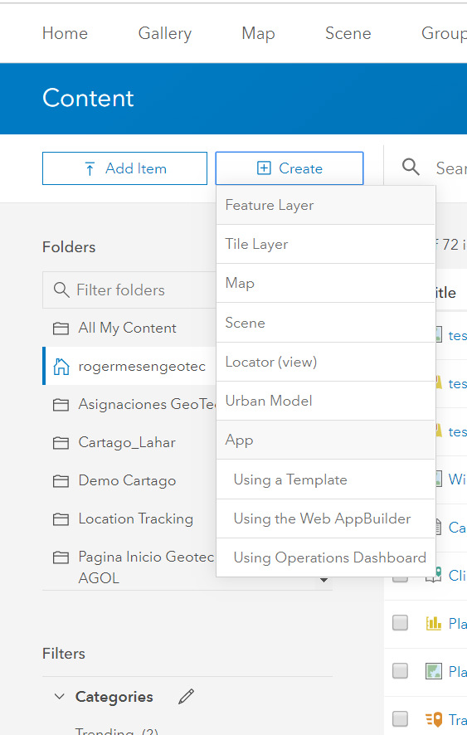Choose Feature Layer from Create menu
This screenshot has height=735, width=467.
tap(326, 205)
